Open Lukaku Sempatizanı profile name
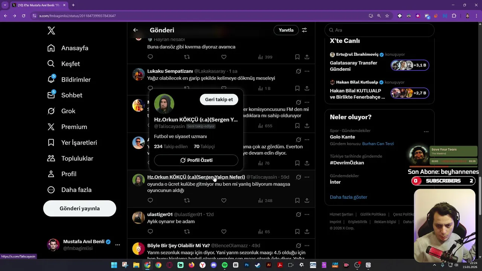The width and height of the screenshot is (482, 271). pyautogui.click(x=170, y=71)
